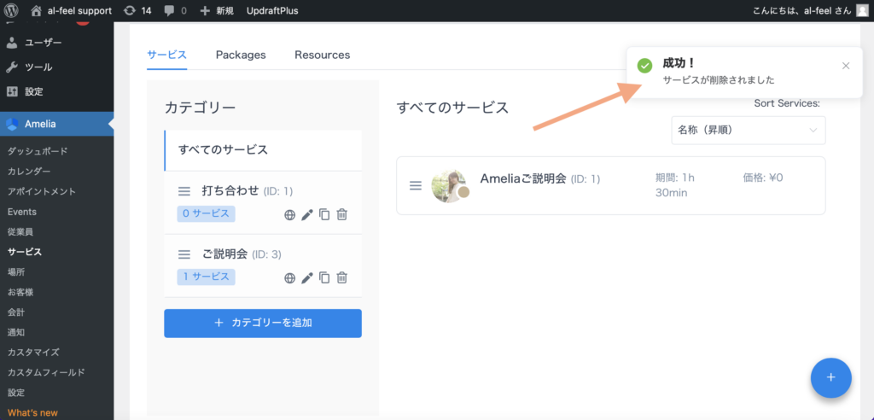Click the drag handle of Ameliaご説明会 service
874x420 pixels.
tap(416, 185)
